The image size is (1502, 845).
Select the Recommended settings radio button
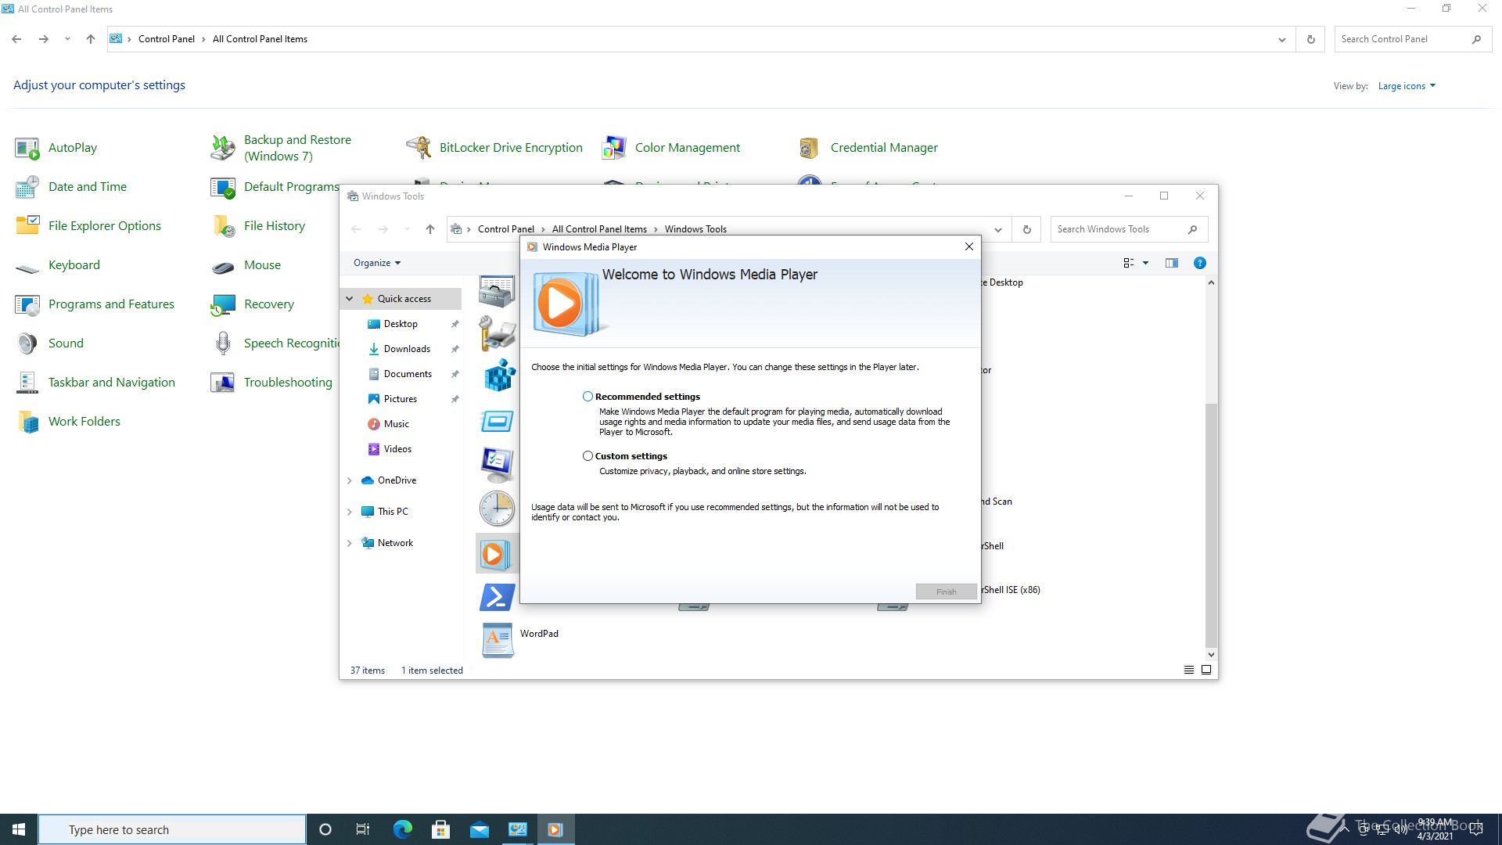point(588,397)
